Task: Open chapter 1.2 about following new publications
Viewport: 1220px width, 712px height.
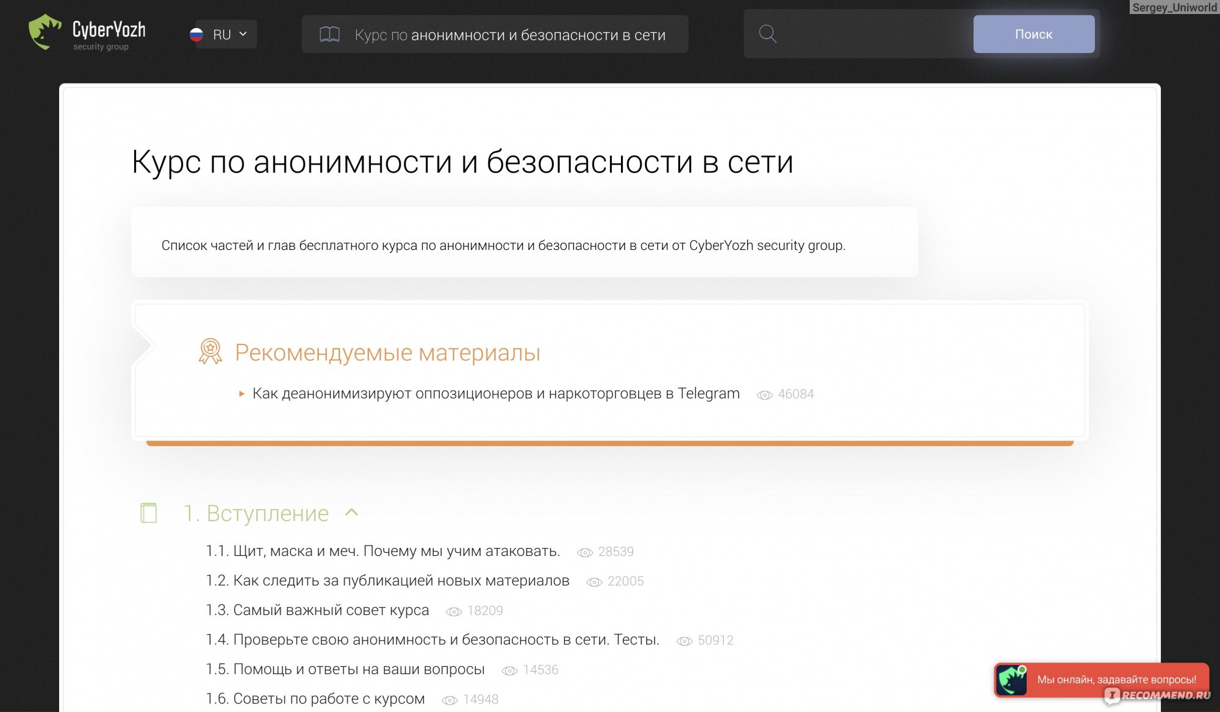Action: (387, 581)
